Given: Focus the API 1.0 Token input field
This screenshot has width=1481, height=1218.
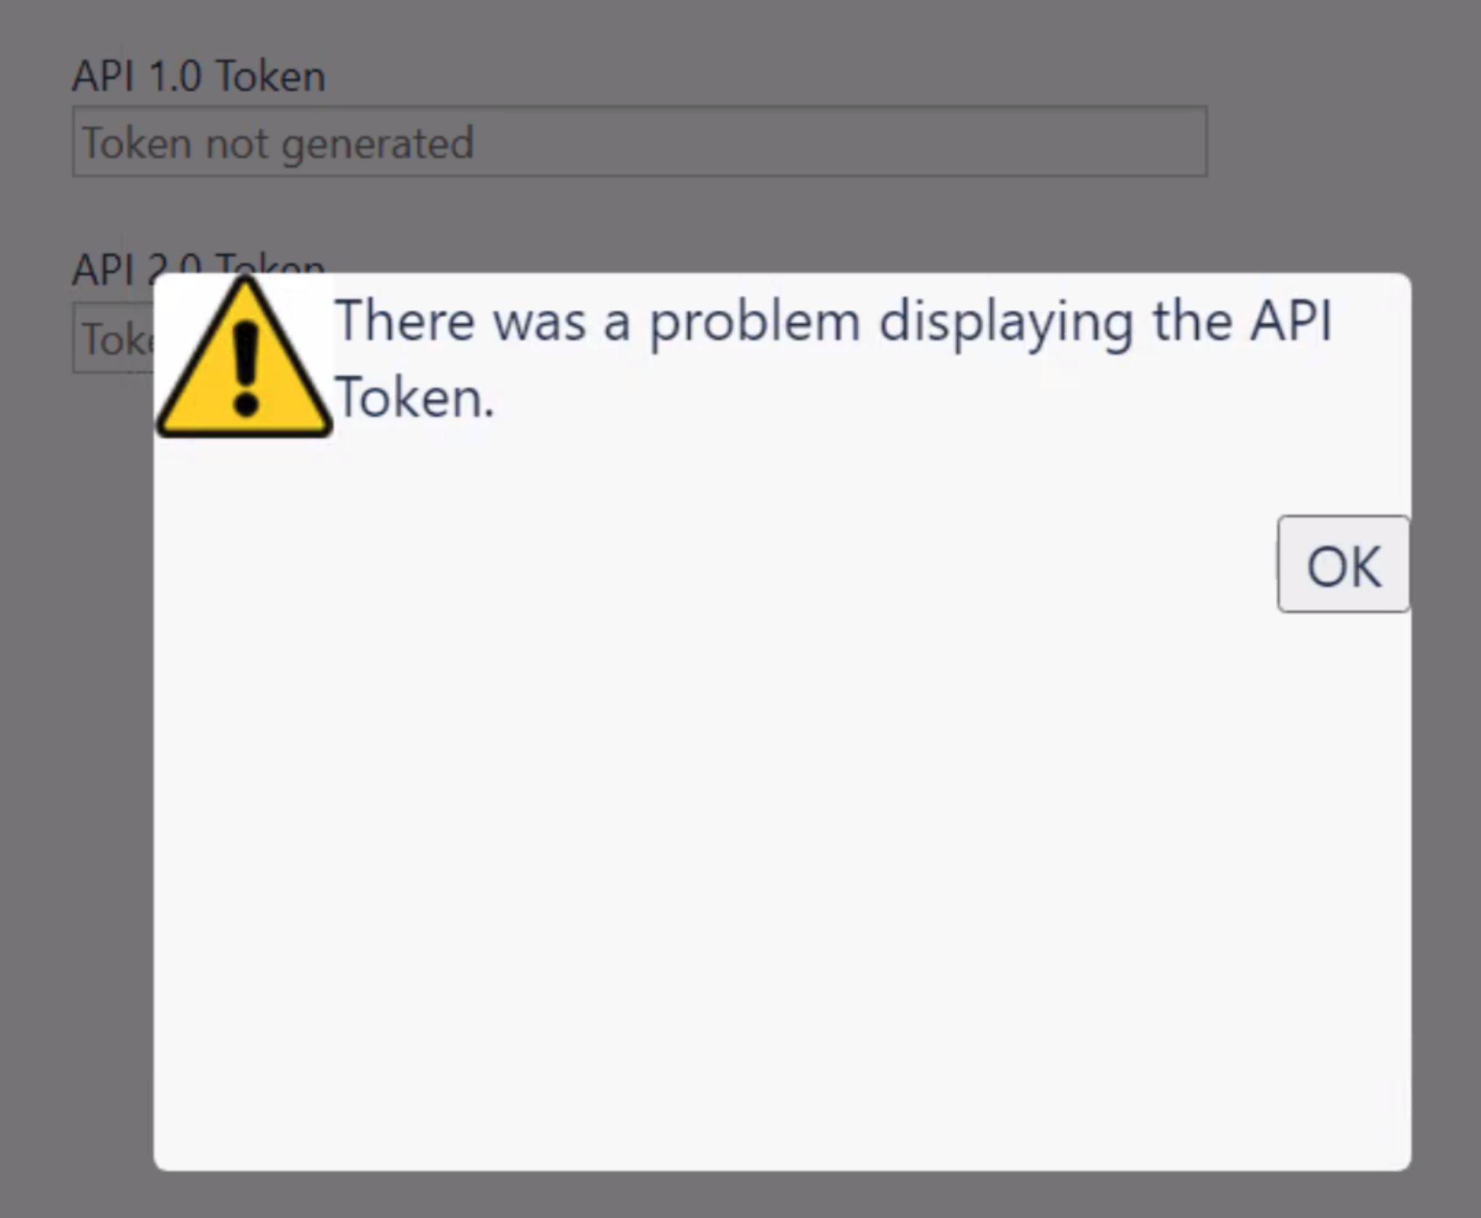Looking at the screenshot, I should 640,142.
